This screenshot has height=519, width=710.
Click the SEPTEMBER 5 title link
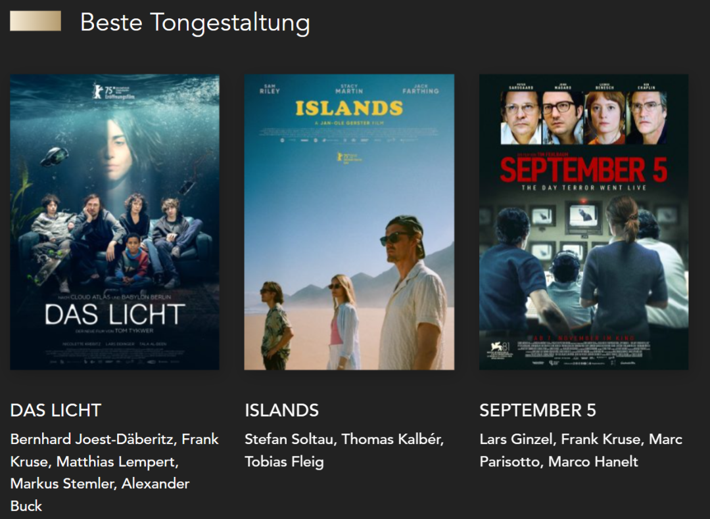click(x=538, y=410)
